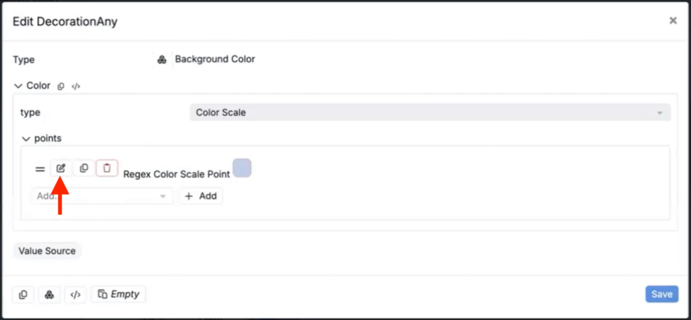The width and height of the screenshot is (691, 320).
Task: View Color section code with the code icon
Action: pos(76,86)
